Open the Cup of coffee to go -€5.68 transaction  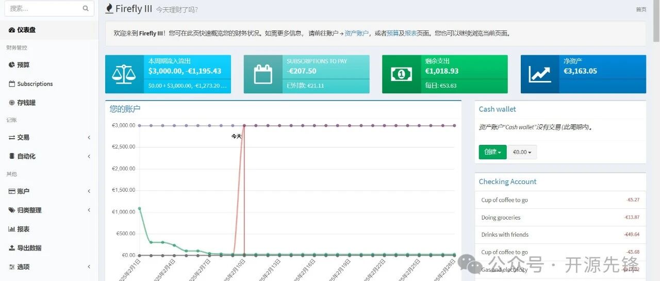pos(504,252)
